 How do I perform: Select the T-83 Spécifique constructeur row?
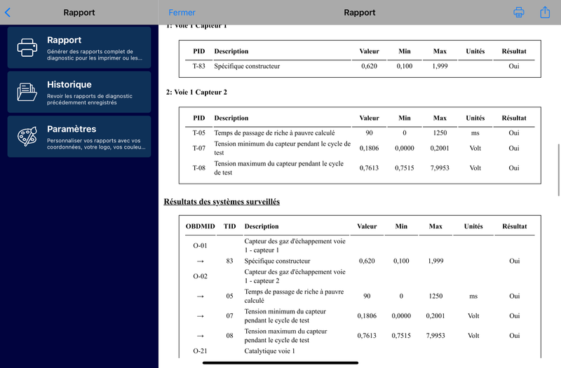coord(360,66)
